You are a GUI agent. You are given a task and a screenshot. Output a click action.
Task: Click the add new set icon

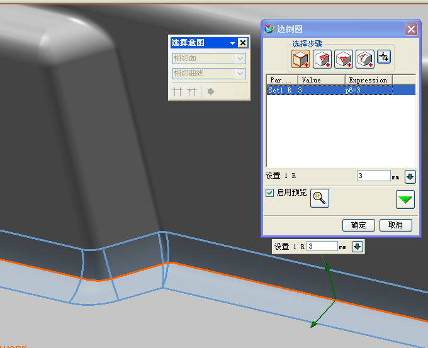tap(384, 57)
